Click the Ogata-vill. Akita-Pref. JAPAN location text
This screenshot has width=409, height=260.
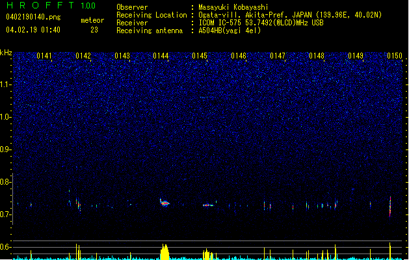point(290,15)
